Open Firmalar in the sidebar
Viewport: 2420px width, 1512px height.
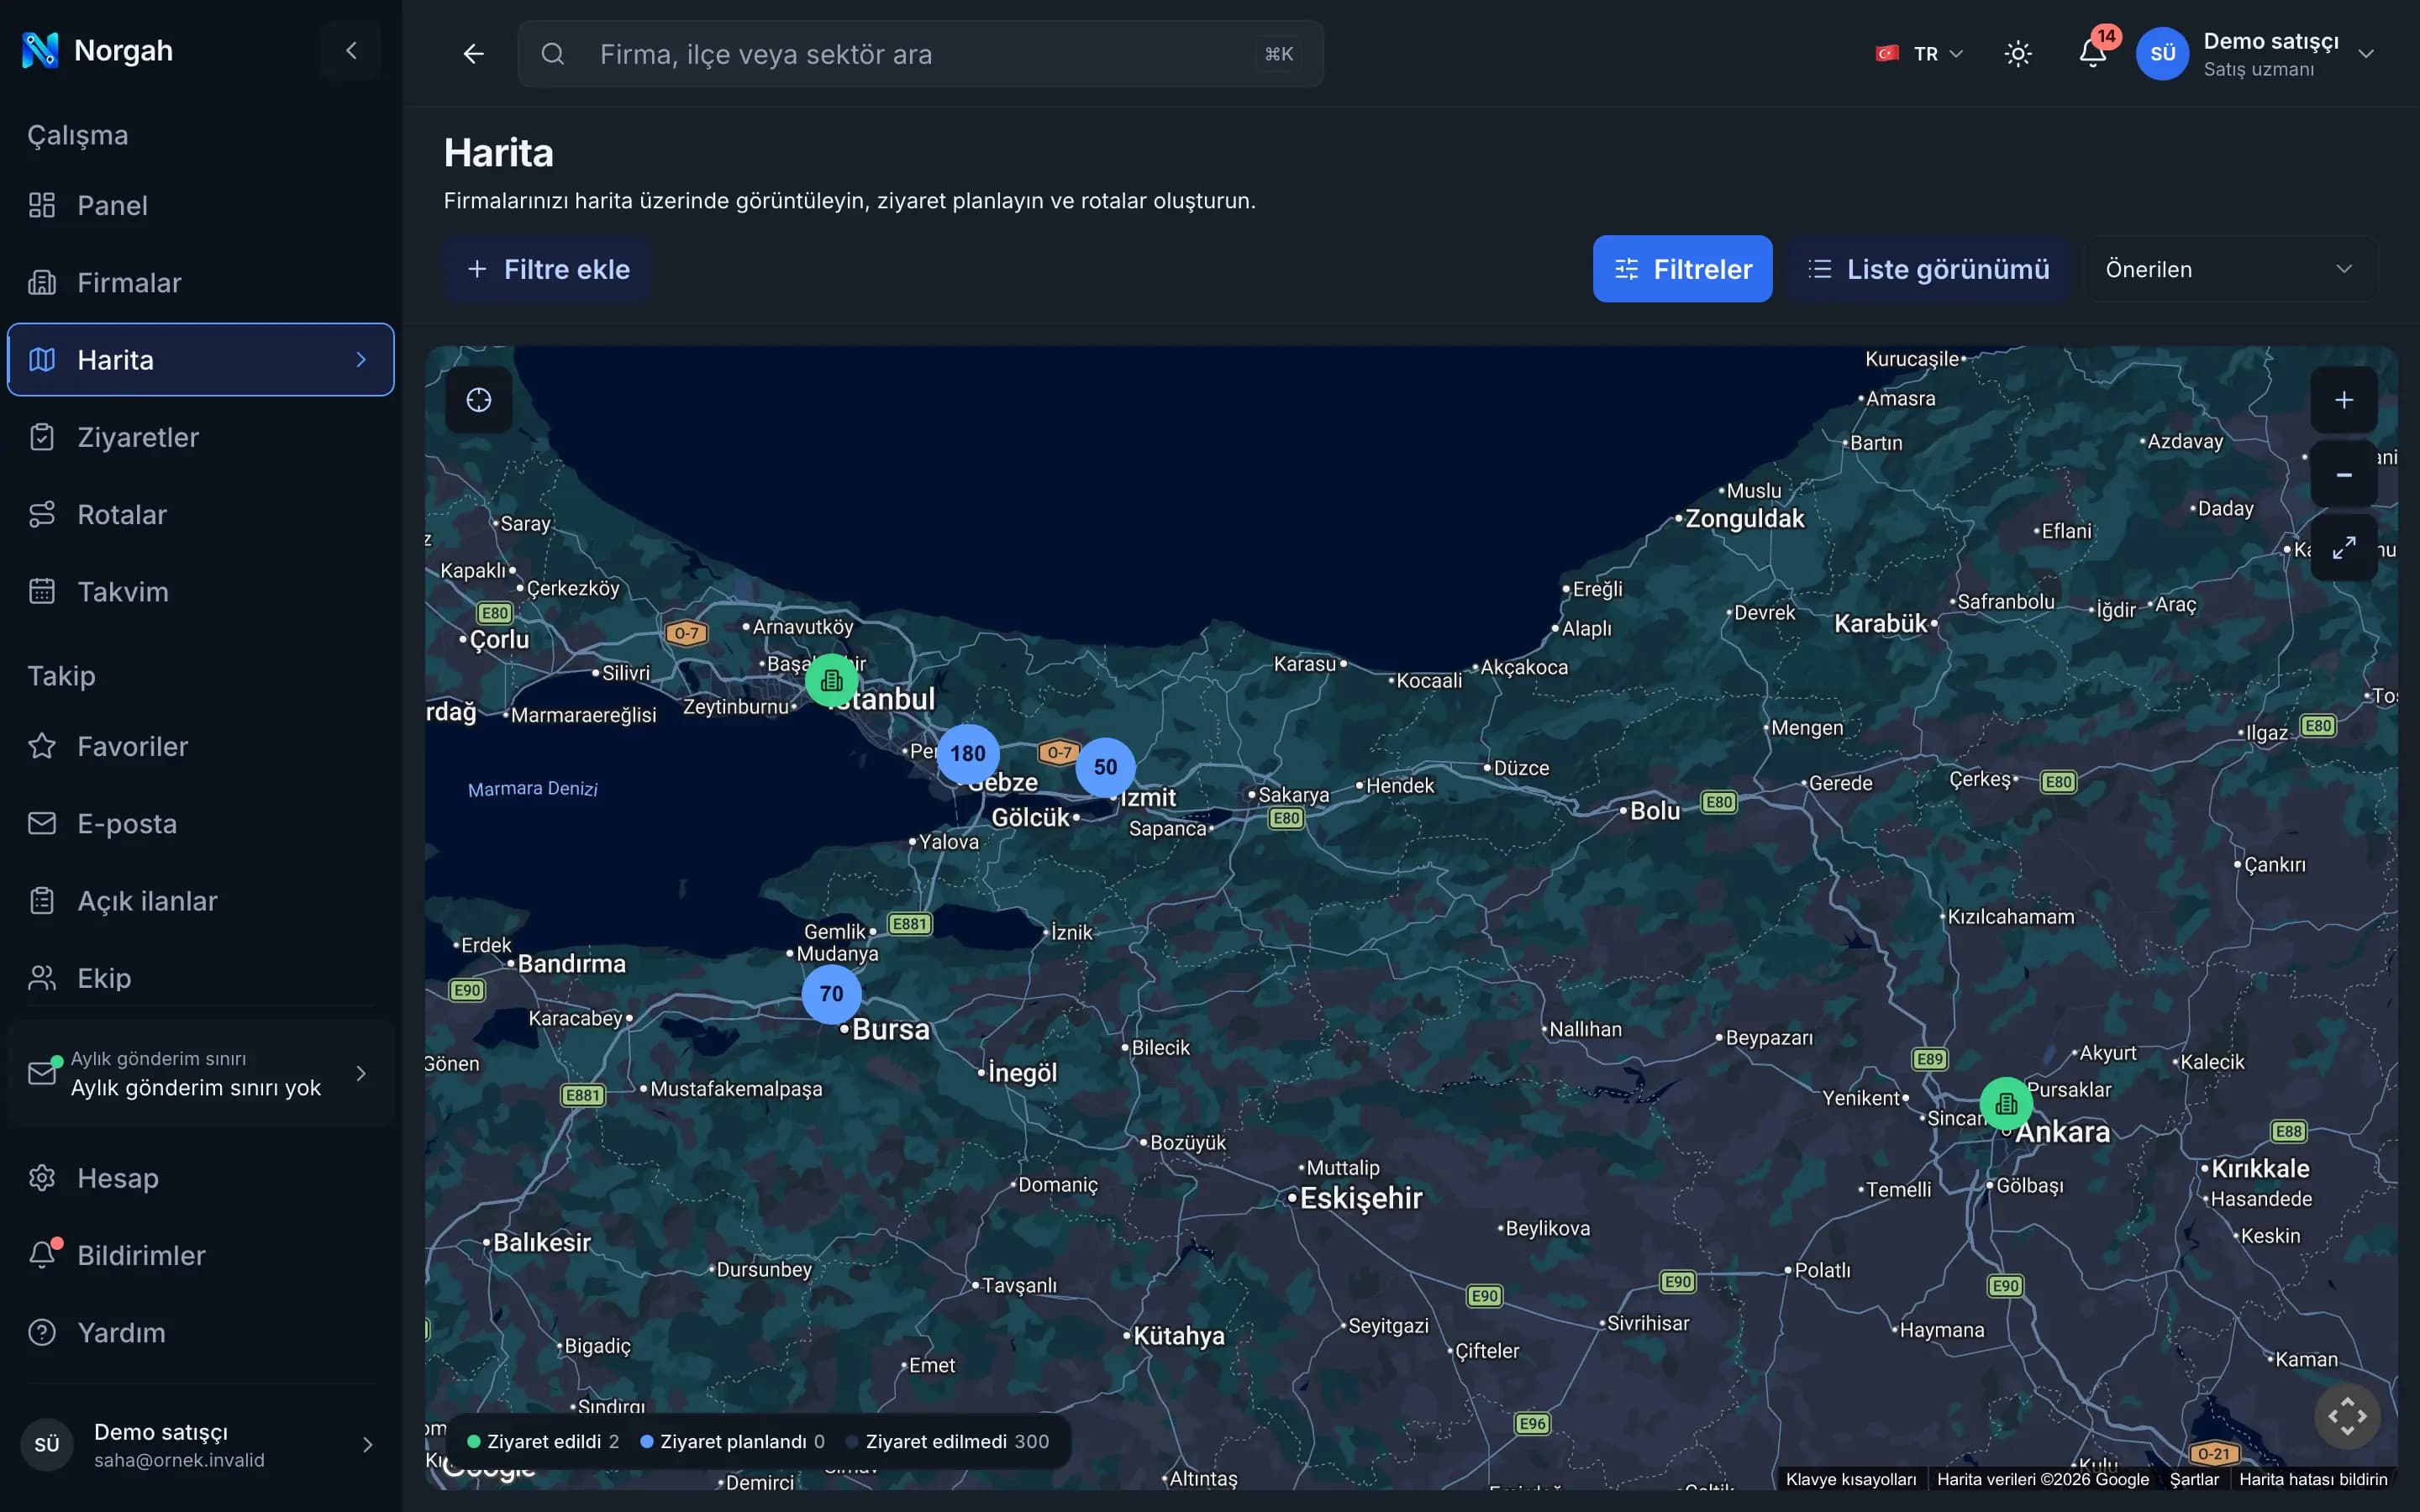coord(201,283)
